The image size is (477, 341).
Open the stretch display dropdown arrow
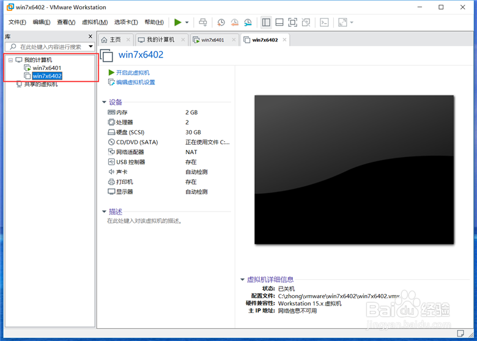(352, 22)
